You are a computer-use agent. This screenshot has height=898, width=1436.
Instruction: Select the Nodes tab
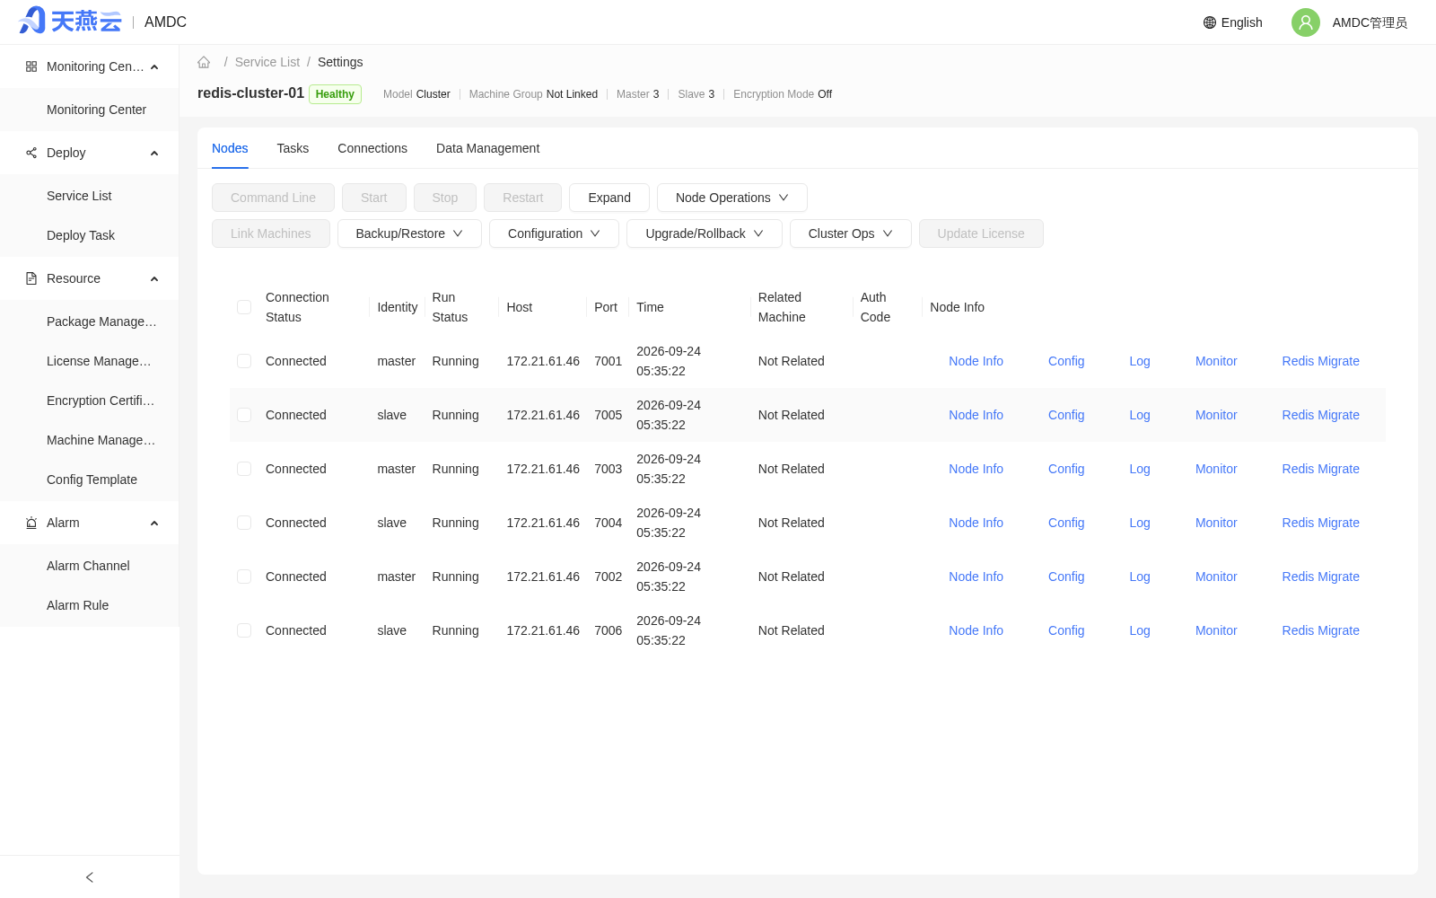tap(230, 148)
